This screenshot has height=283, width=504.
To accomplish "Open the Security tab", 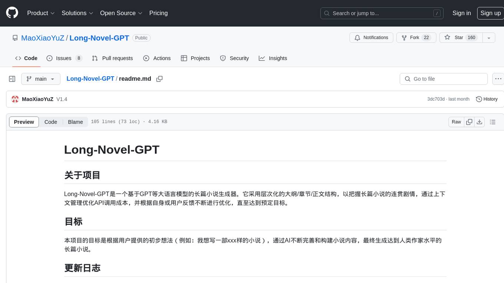I will [235, 58].
